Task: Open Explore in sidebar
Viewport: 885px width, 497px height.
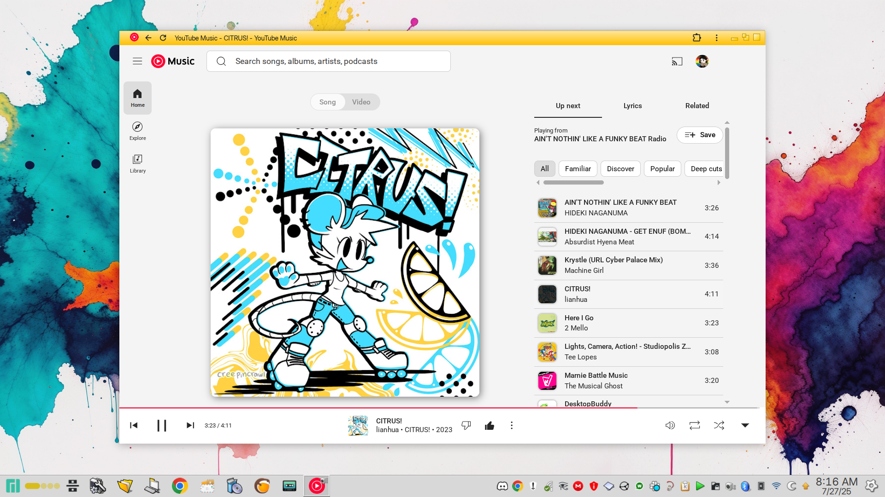Action: pos(137,131)
